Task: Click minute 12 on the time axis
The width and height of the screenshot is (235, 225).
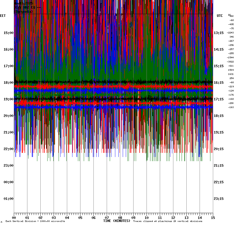Action: pos(173,218)
